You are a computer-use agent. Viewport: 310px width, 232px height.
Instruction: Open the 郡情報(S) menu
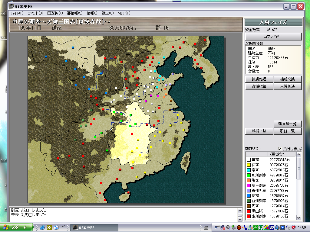click(x=74, y=13)
